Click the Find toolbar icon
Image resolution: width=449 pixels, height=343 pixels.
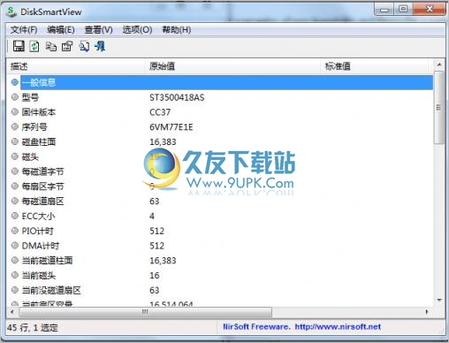(x=84, y=46)
